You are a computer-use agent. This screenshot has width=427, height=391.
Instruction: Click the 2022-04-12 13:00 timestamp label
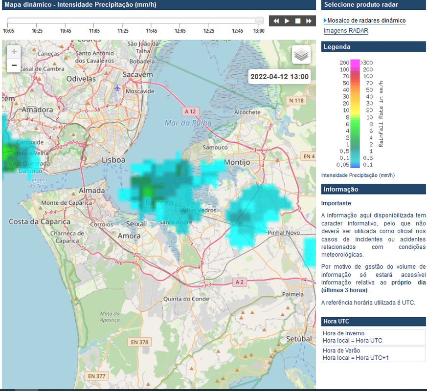(279, 76)
